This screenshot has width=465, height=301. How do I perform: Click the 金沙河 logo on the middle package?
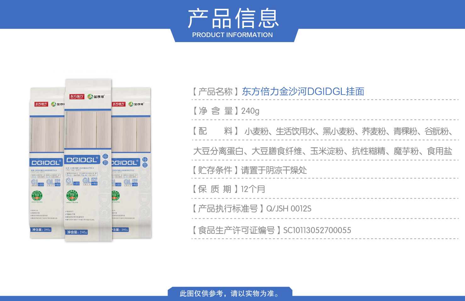[96, 96]
